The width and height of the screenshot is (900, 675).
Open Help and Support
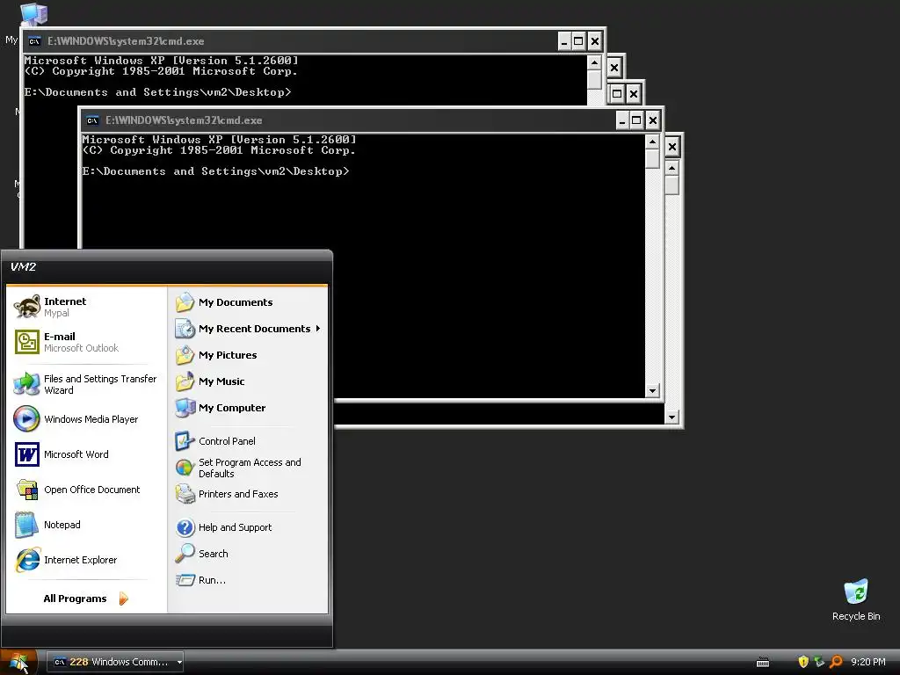click(x=248, y=527)
